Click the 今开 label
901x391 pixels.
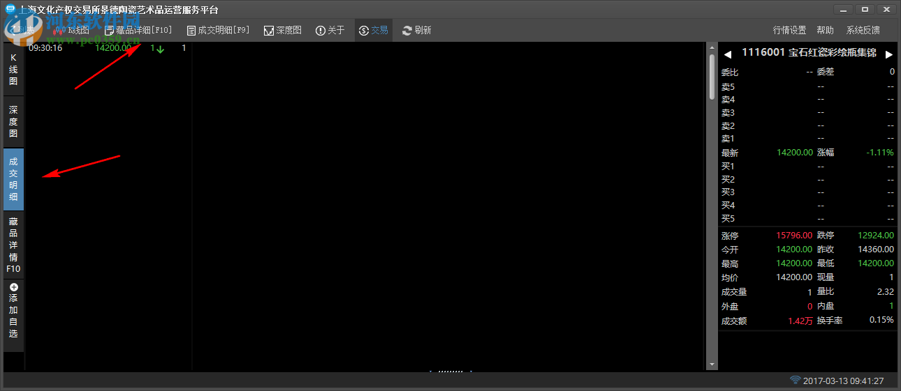coord(730,250)
